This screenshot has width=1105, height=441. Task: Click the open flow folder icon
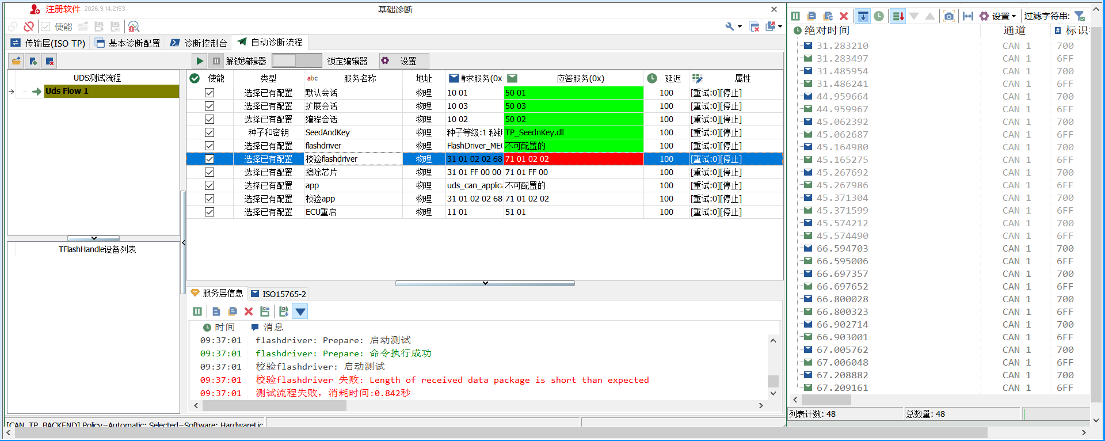16,61
